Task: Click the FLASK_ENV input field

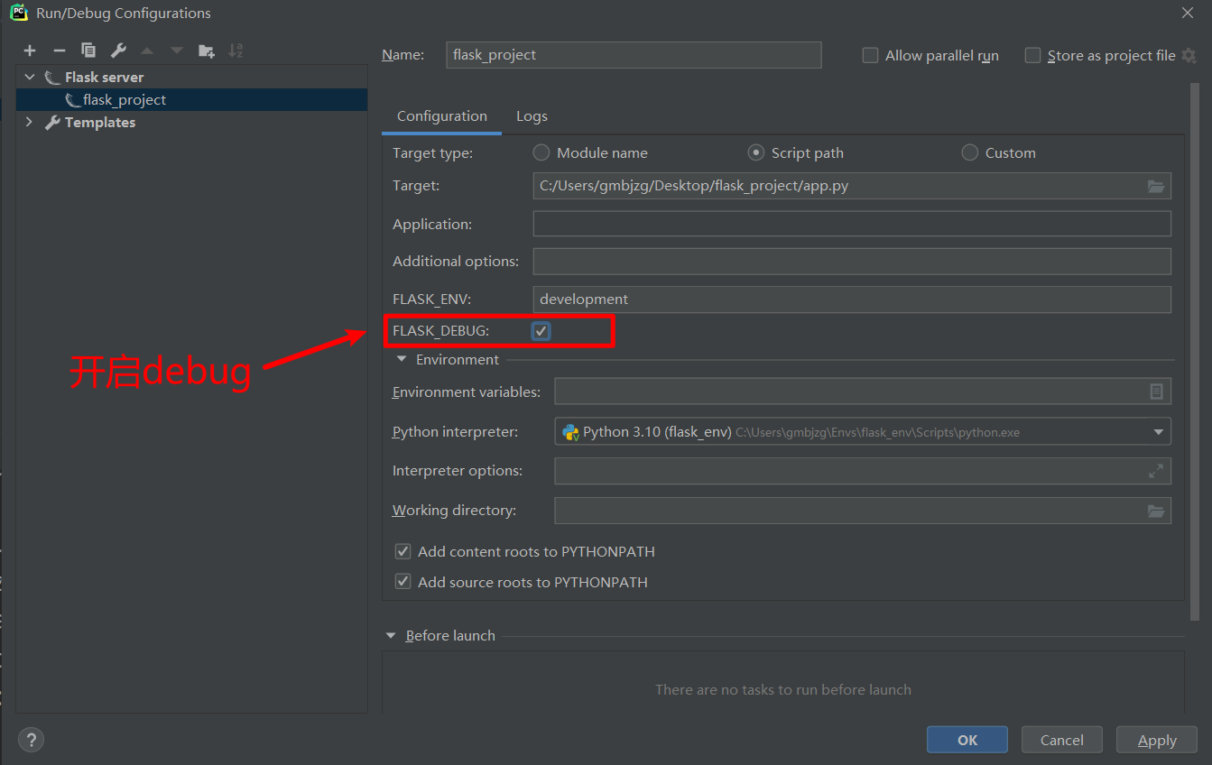Action: pyautogui.click(x=851, y=299)
